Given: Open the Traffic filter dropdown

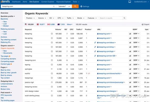Looking at the screenshot, I should coord(70,18).
